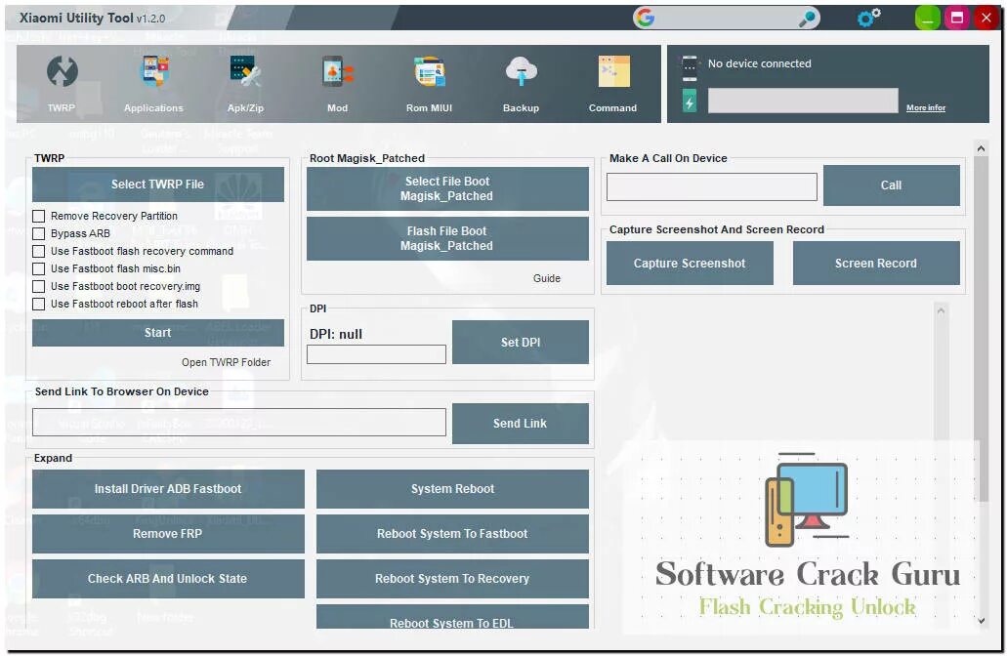Focus the Google search box in title bar
This screenshot has height=656, width=1007.
[727, 18]
